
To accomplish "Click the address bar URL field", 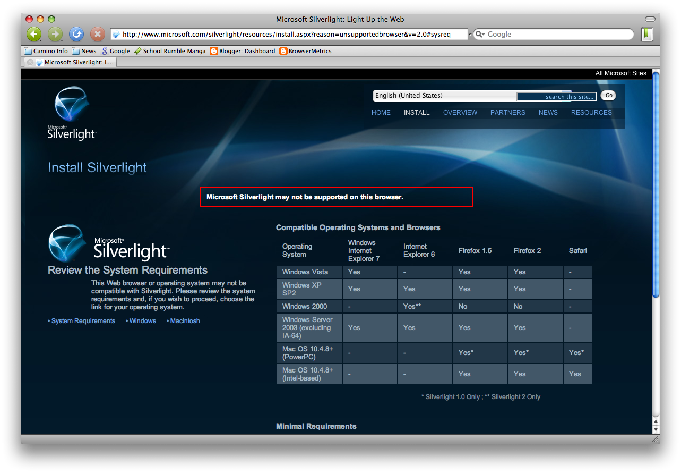I will (289, 35).
